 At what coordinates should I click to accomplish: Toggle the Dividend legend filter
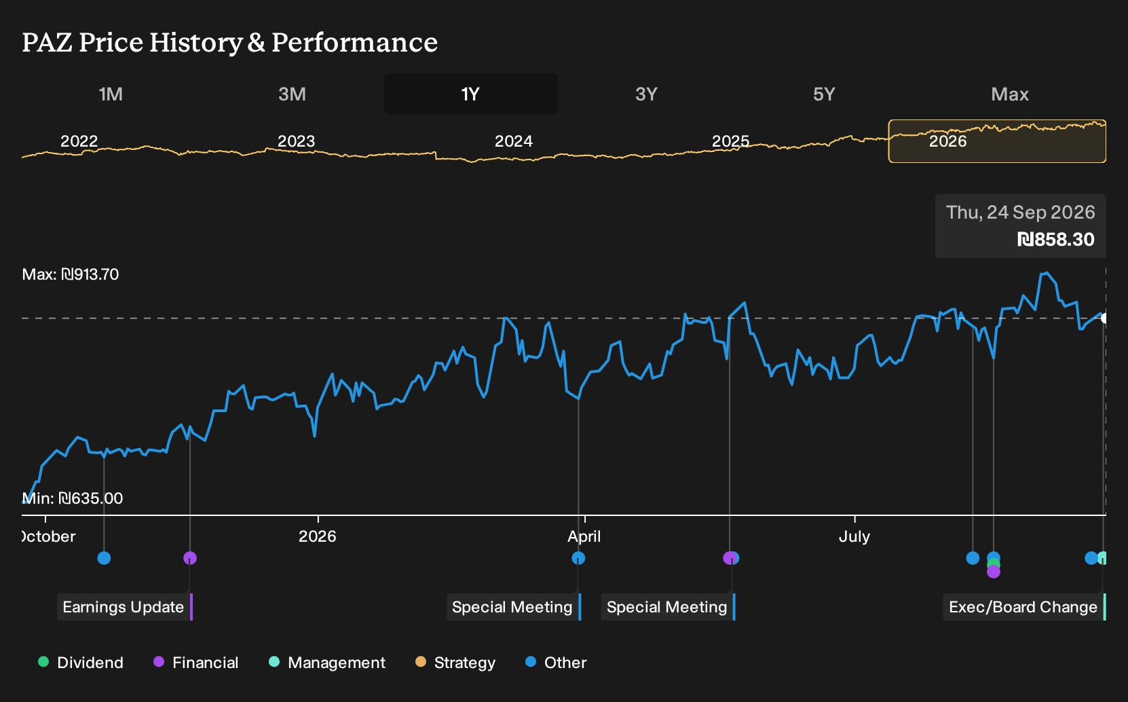[81, 663]
